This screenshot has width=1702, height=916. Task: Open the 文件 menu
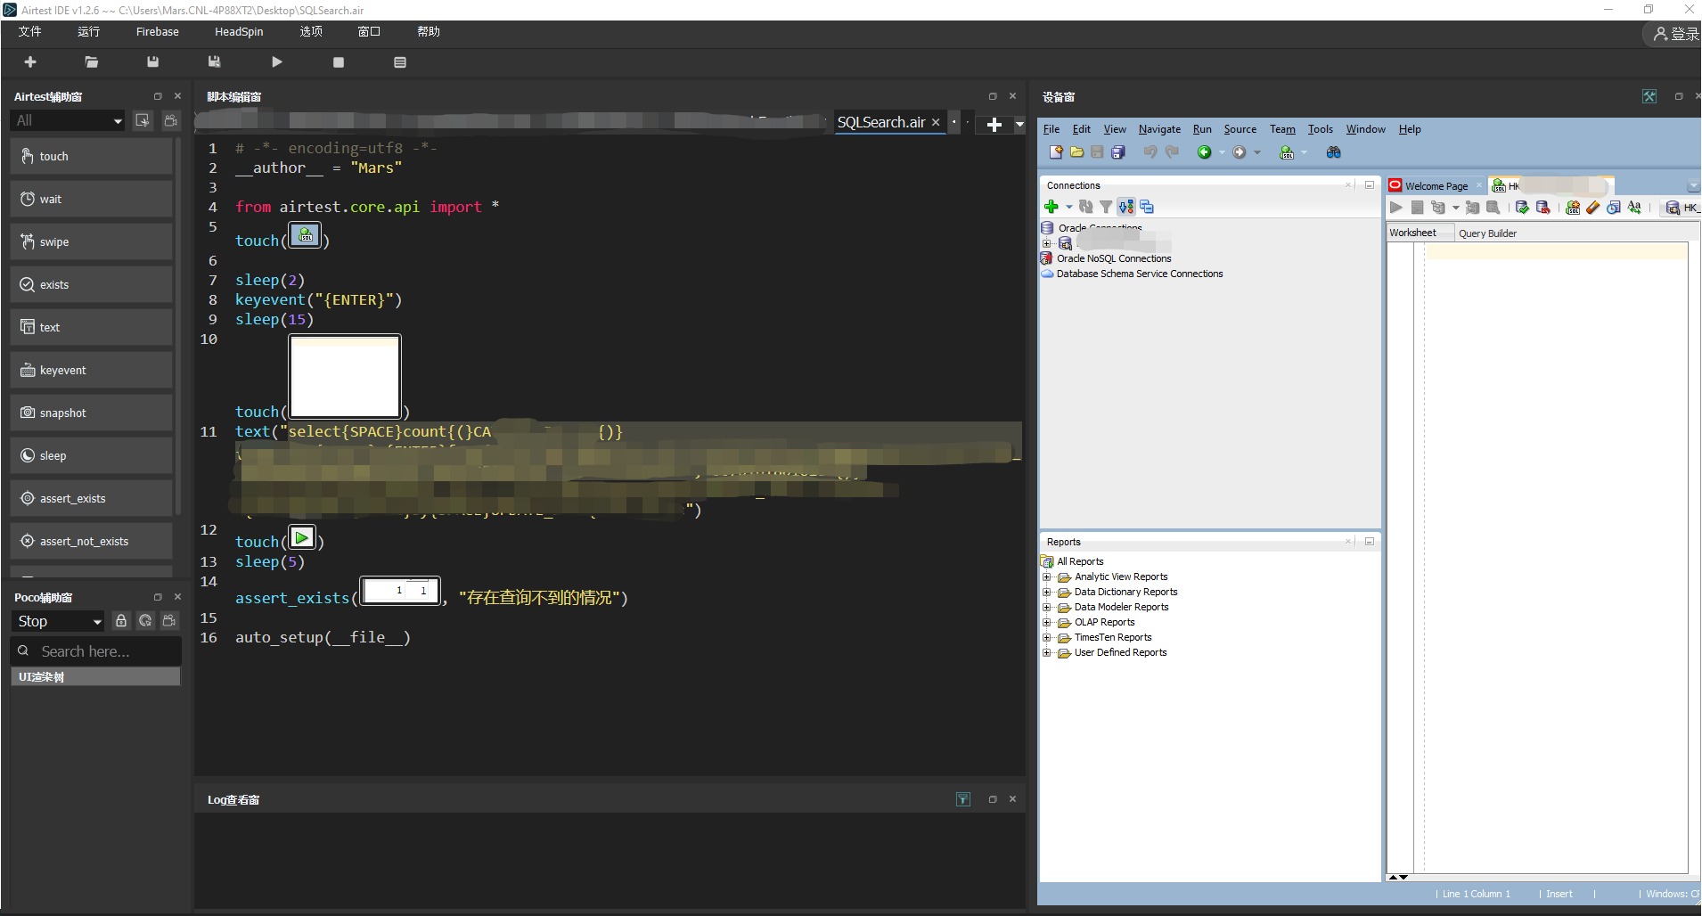coord(30,31)
